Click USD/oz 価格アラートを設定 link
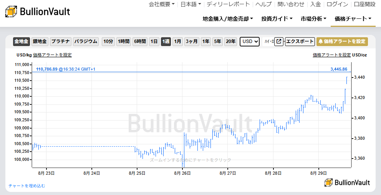Screen dimensions: 381x195 (332, 55)
